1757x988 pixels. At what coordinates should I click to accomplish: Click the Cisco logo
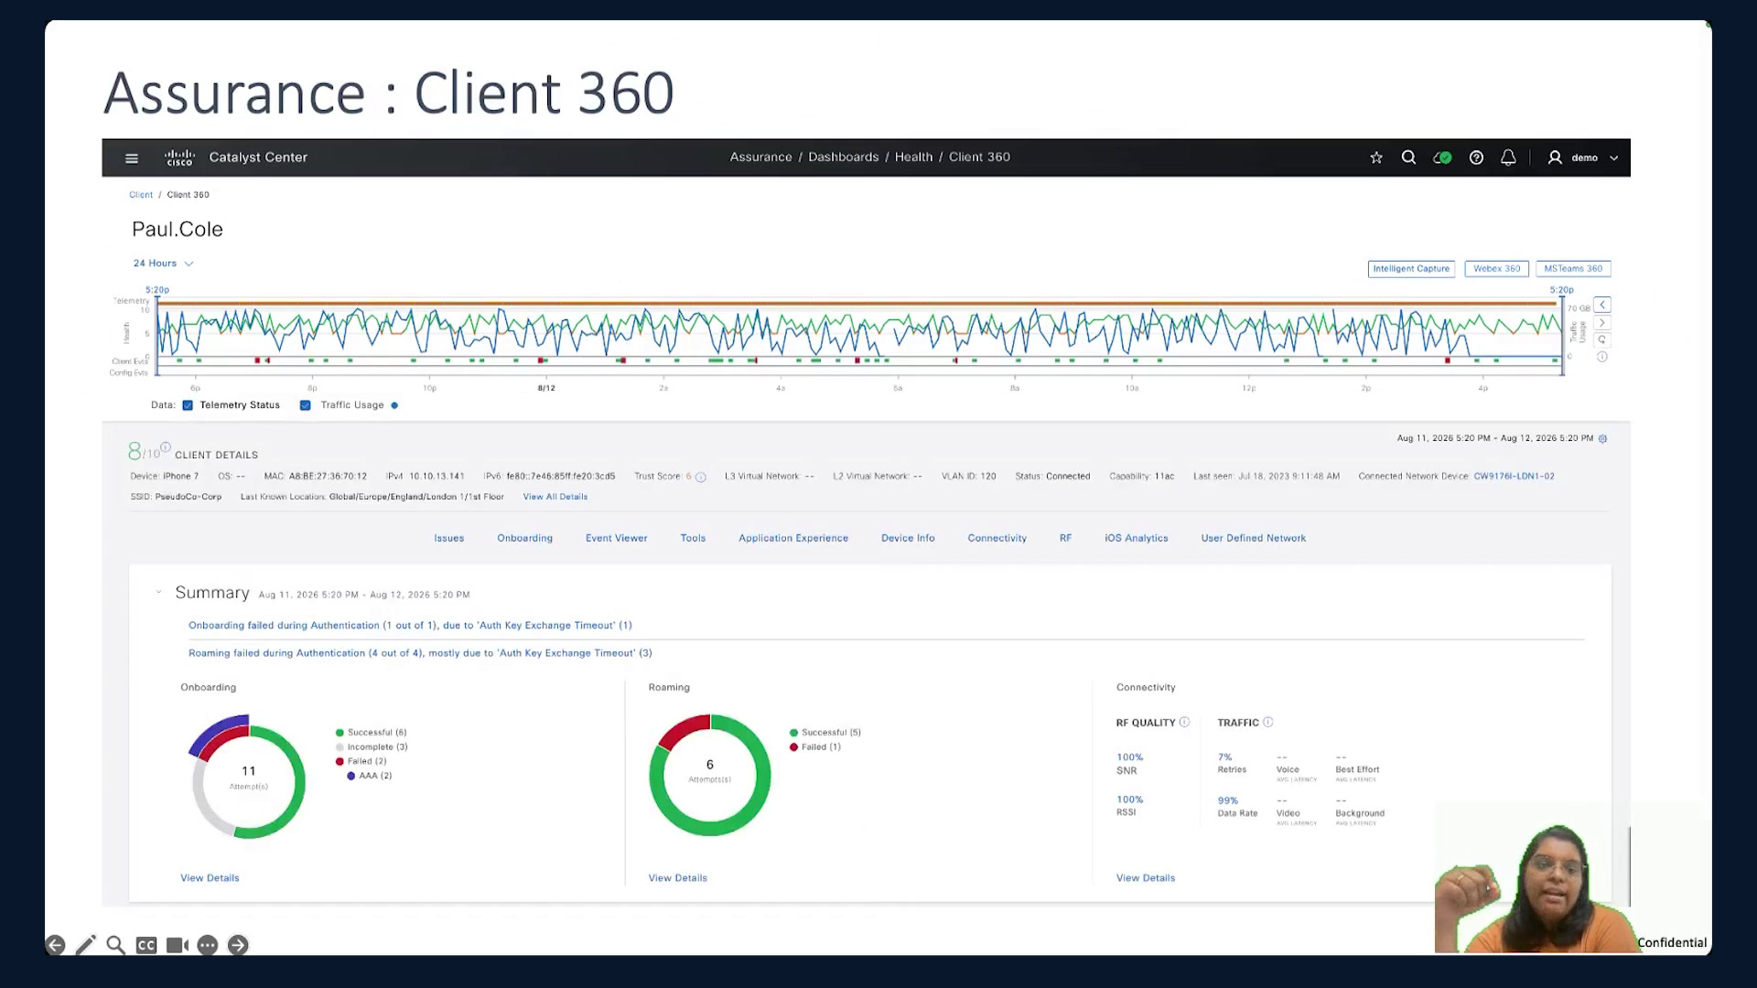click(179, 157)
